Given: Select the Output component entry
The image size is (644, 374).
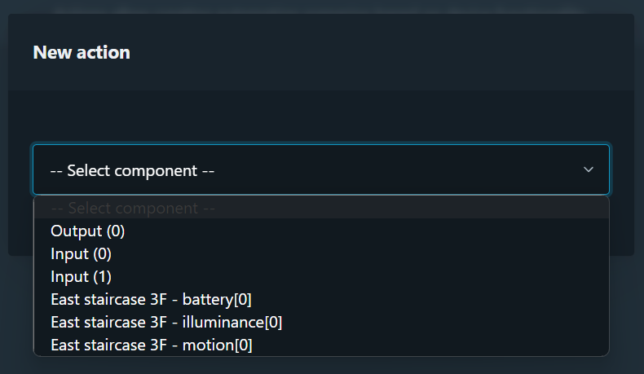Looking at the screenshot, I should coord(88,231).
